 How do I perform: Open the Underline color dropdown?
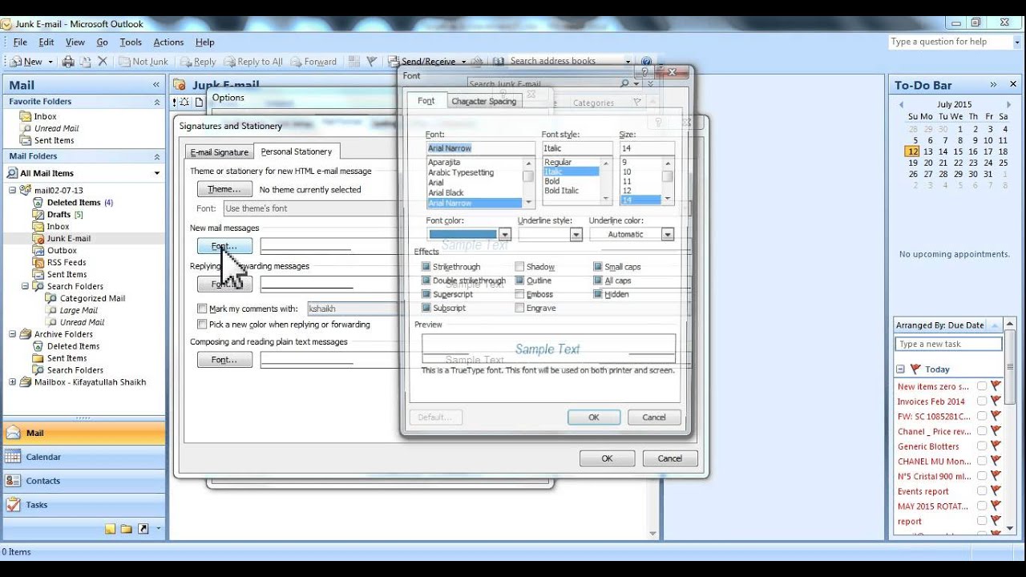tap(667, 234)
